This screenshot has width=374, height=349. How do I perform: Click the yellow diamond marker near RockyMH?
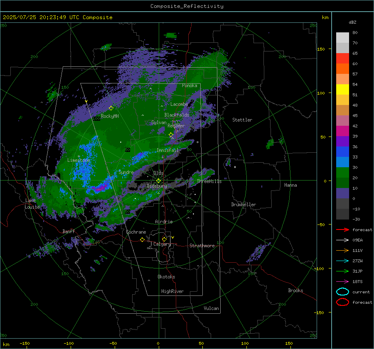tap(111, 108)
